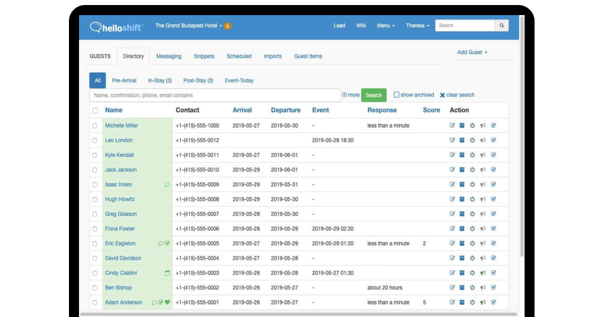Click the Post-Stay (3) filter
Viewport: 604px width, 317px height.
coord(198,81)
